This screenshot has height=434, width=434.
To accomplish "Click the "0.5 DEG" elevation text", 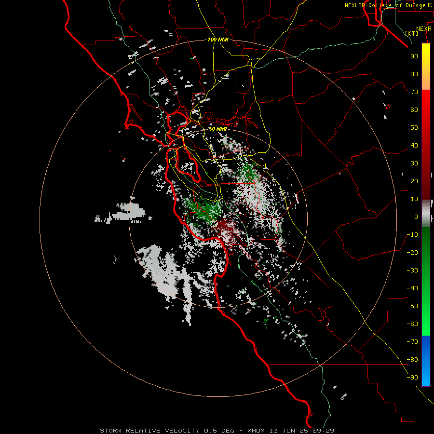I will (x=219, y=431).
